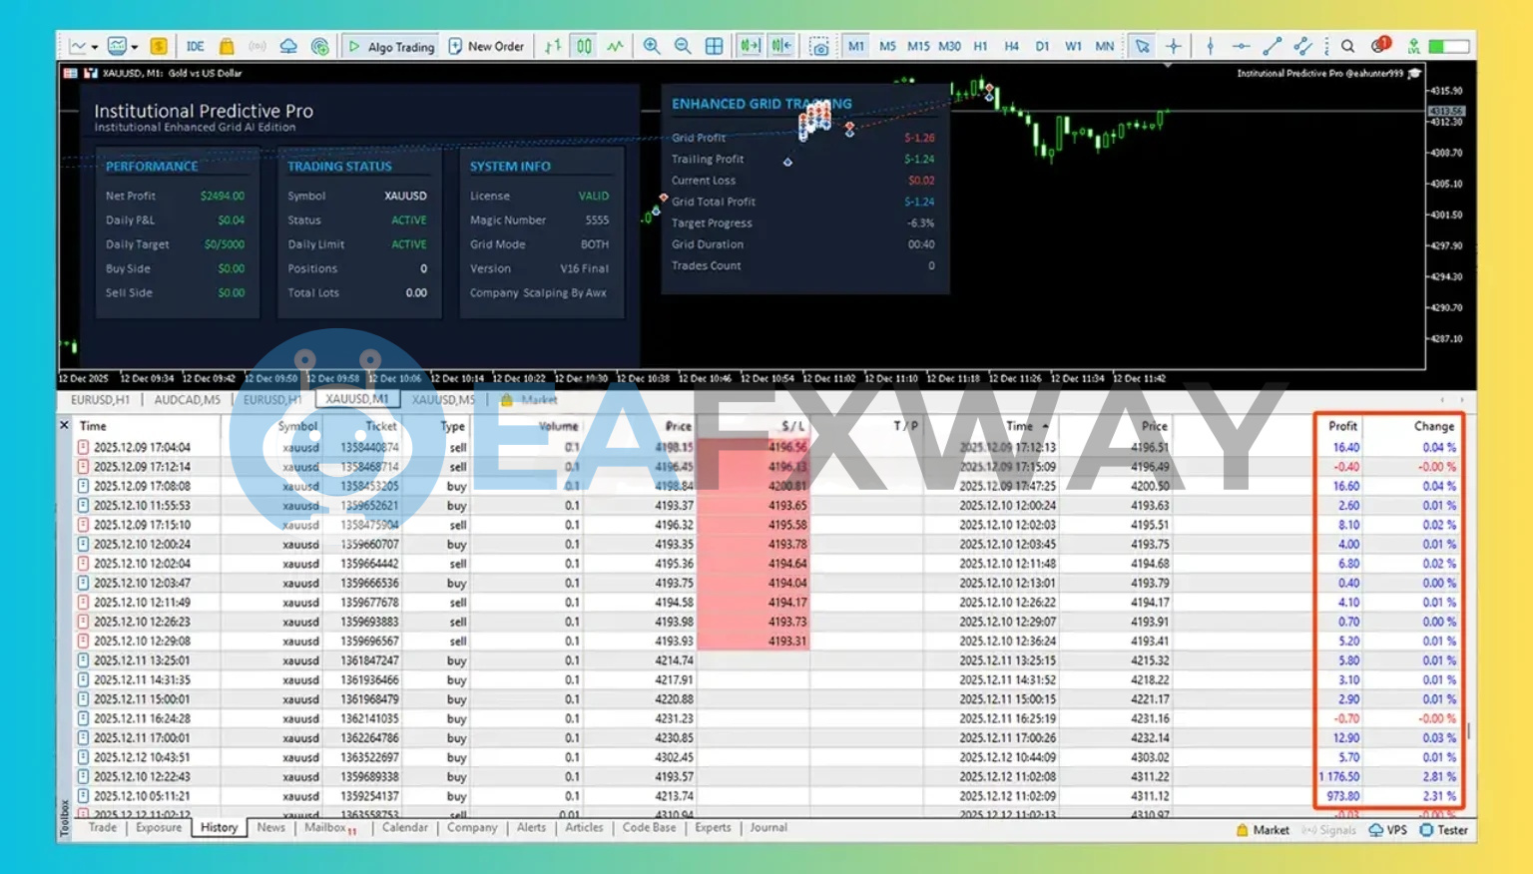Expand the indicators list dropdown arrow
1533x874 pixels.
click(x=135, y=47)
